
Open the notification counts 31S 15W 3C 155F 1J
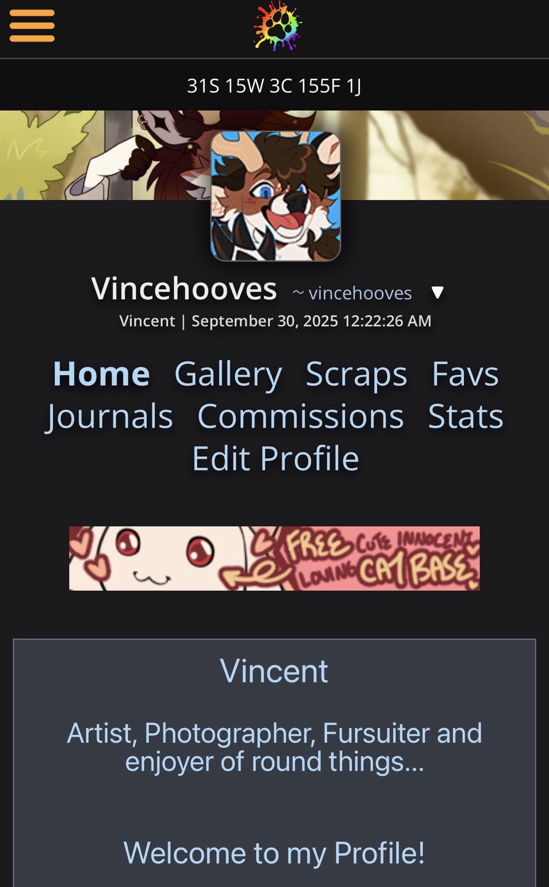click(274, 86)
